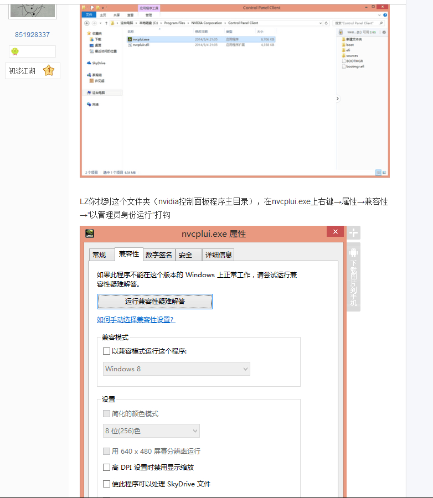Open the 如何手动选择兼容性设置 link
Viewport: 433px width, 498px height.
136,319
